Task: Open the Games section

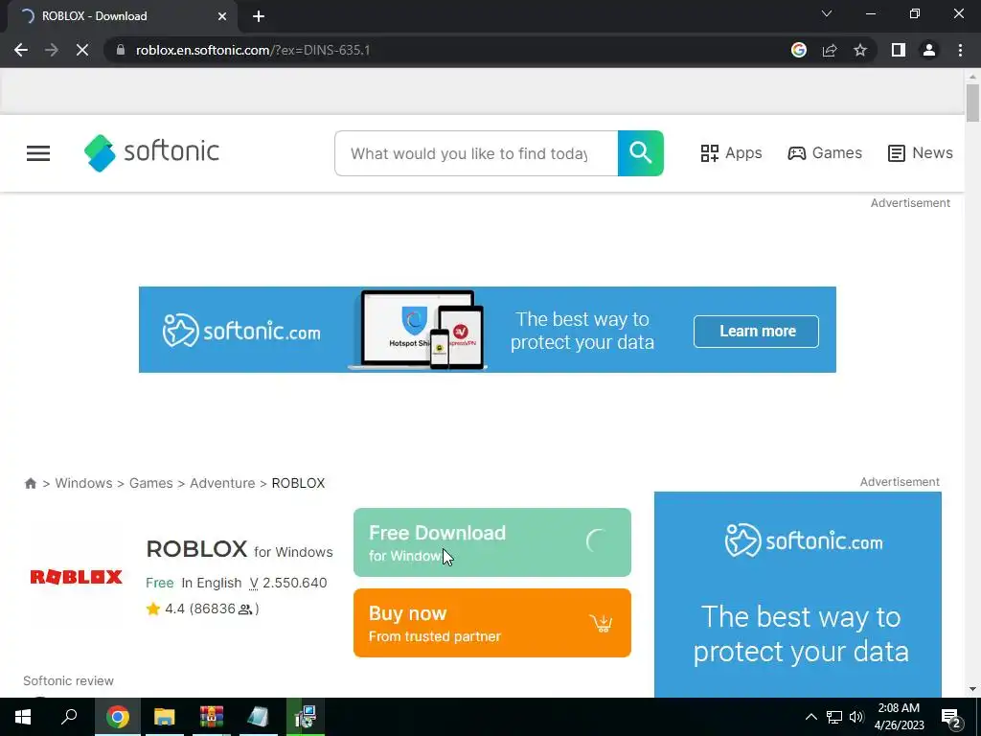Action: [825, 152]
